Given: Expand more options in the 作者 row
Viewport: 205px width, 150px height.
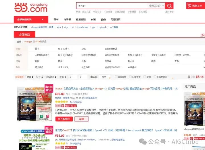Looking at the screenshot, I should click(x=204, y=61).
